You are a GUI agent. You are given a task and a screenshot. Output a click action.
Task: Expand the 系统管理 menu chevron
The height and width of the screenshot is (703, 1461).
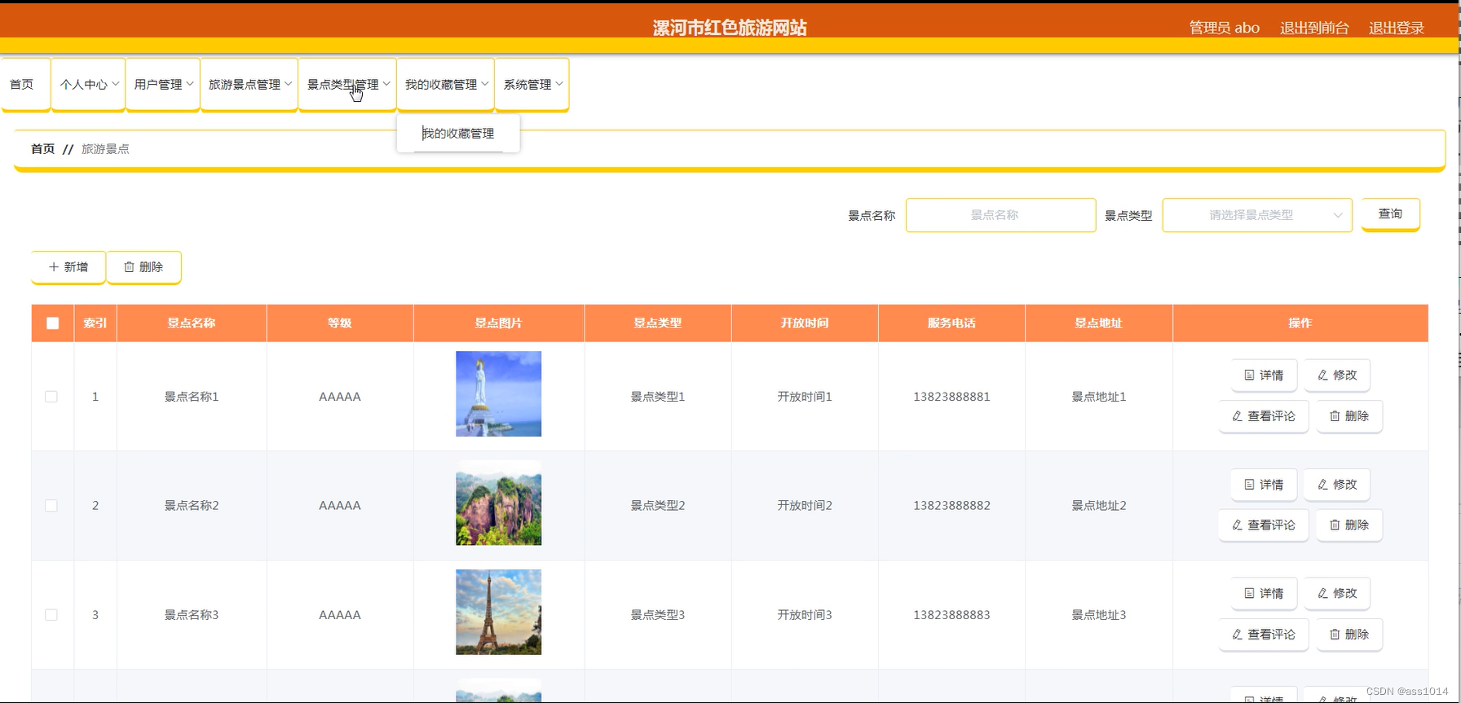coord(559,84)
